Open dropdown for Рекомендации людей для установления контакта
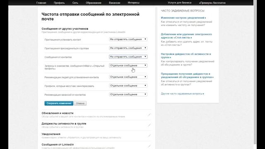The height and width of the screenshot is (149, 265). [x=128, y=77]
